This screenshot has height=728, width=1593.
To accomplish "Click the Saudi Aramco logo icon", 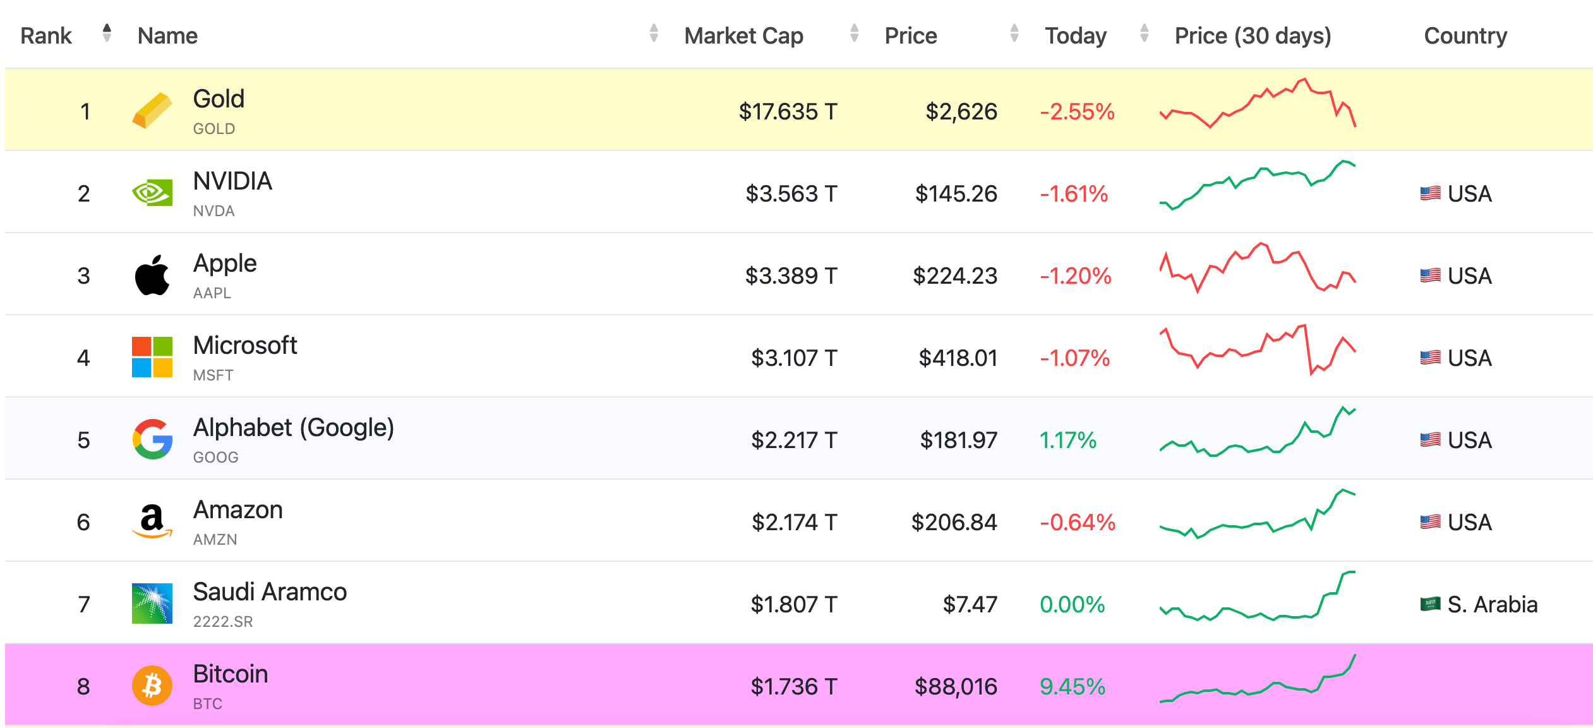I will (152, 604).
